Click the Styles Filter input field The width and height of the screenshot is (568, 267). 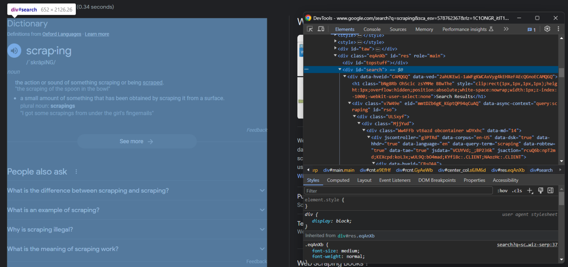[398, 191]
